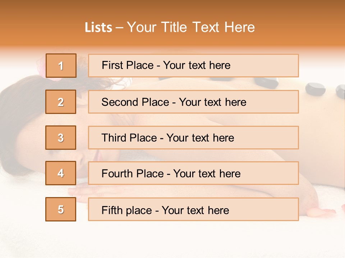Viewport: 345px width, 258px height.
Task: Click 'Your text here' in First Place row
Action: [197, 66]
